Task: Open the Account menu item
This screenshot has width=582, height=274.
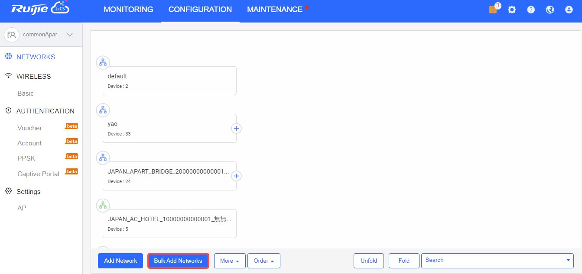Action: (x=29, y=143)
